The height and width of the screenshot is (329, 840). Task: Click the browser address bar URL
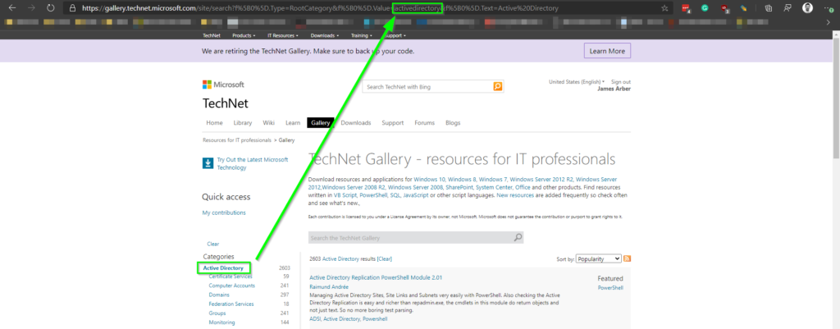[x=320, y=8]
